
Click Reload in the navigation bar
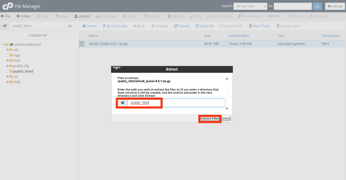(x=181, y=26)
